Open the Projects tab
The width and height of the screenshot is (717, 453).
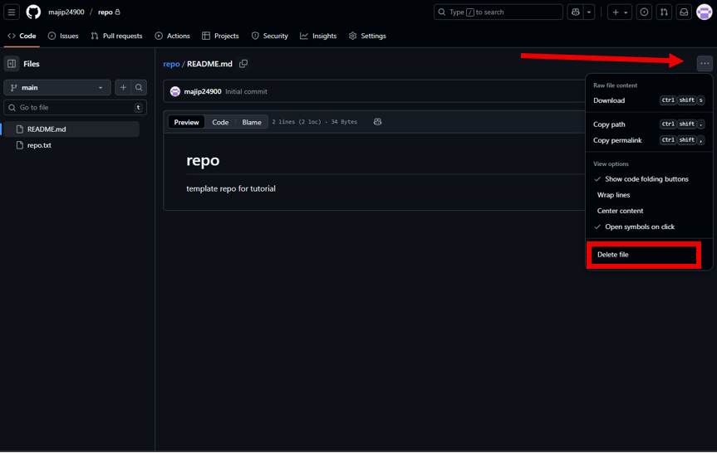(220, 36)
